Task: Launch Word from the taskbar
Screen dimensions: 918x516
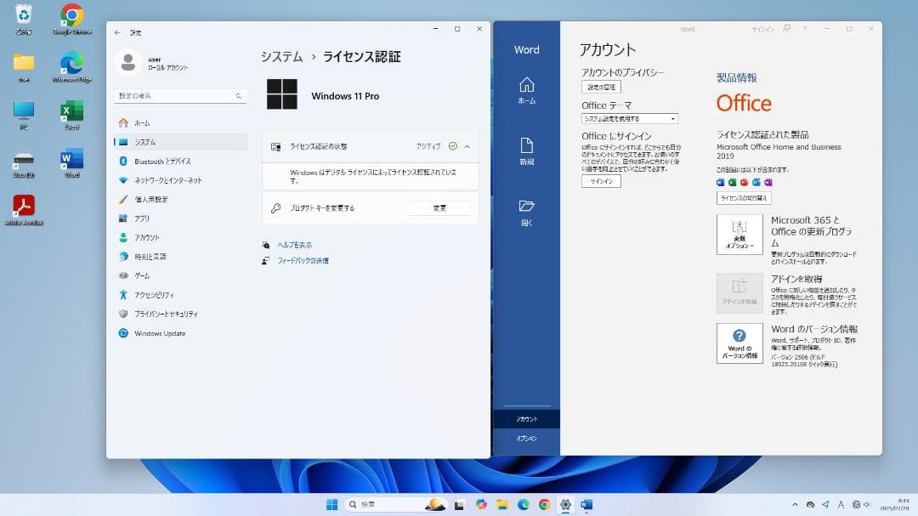Action: [x=586, y=504]
